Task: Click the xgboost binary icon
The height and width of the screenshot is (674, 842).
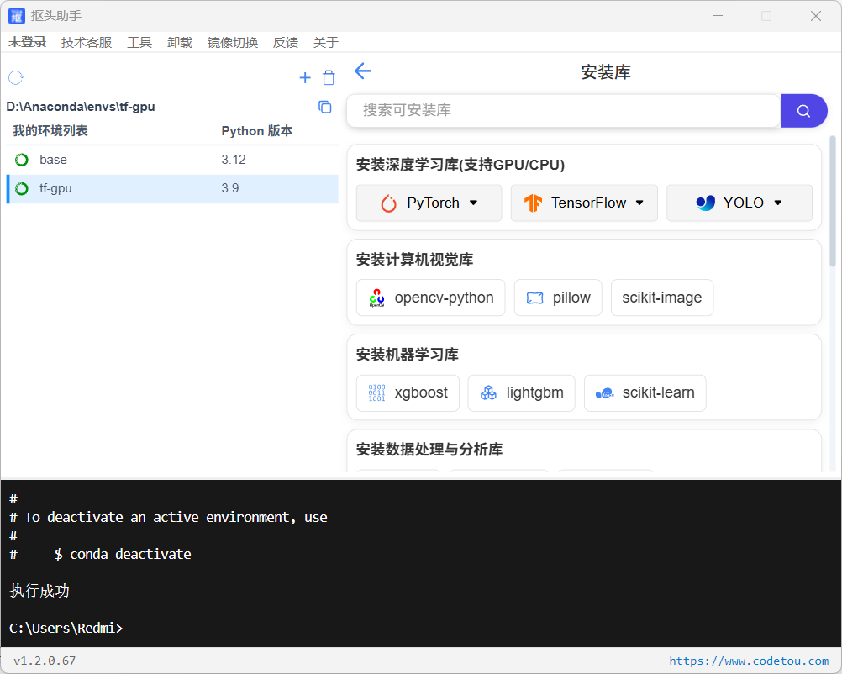Action: (376, 392)
